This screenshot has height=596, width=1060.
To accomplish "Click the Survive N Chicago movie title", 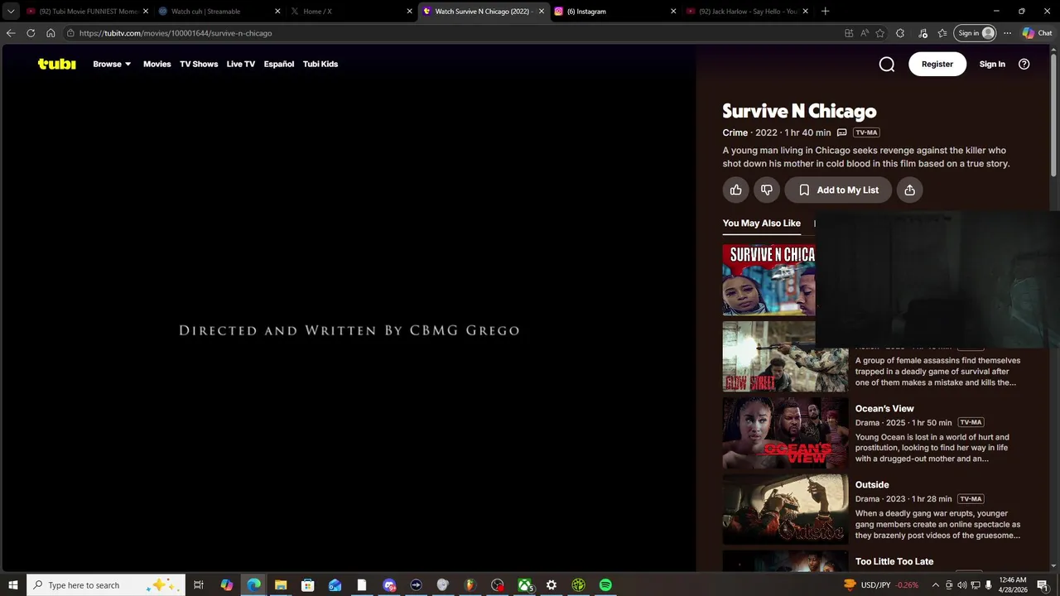I will tap(799, 111).
